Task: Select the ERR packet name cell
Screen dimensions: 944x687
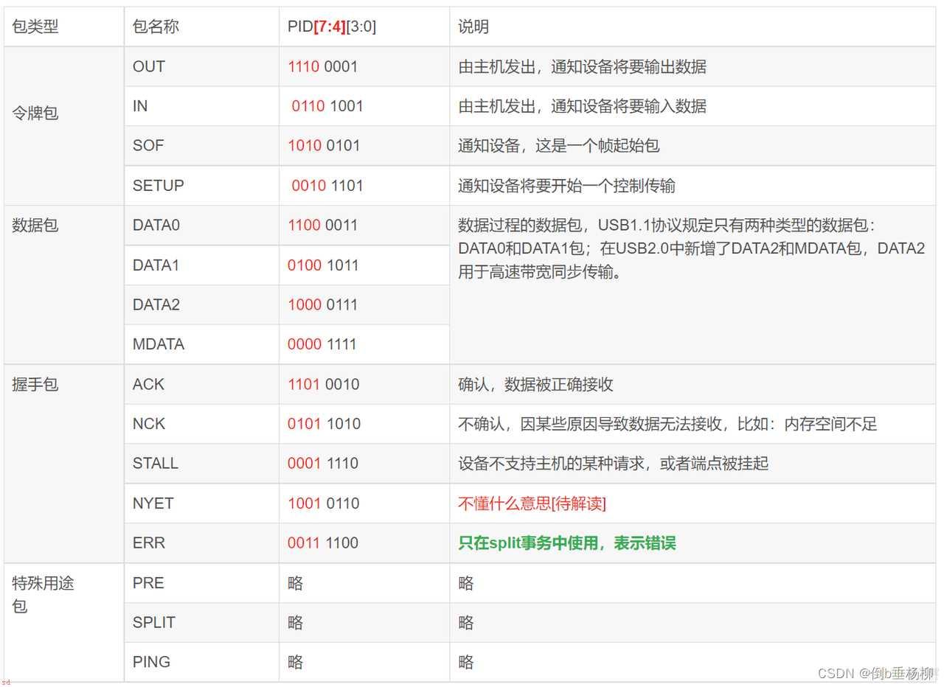Action: (x=202, y=543)
